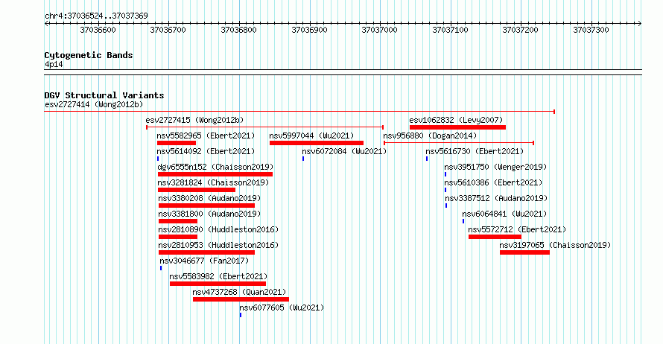Select the blue tick under nsv6064841
The image size is (663, 344).
click(463, 221)
